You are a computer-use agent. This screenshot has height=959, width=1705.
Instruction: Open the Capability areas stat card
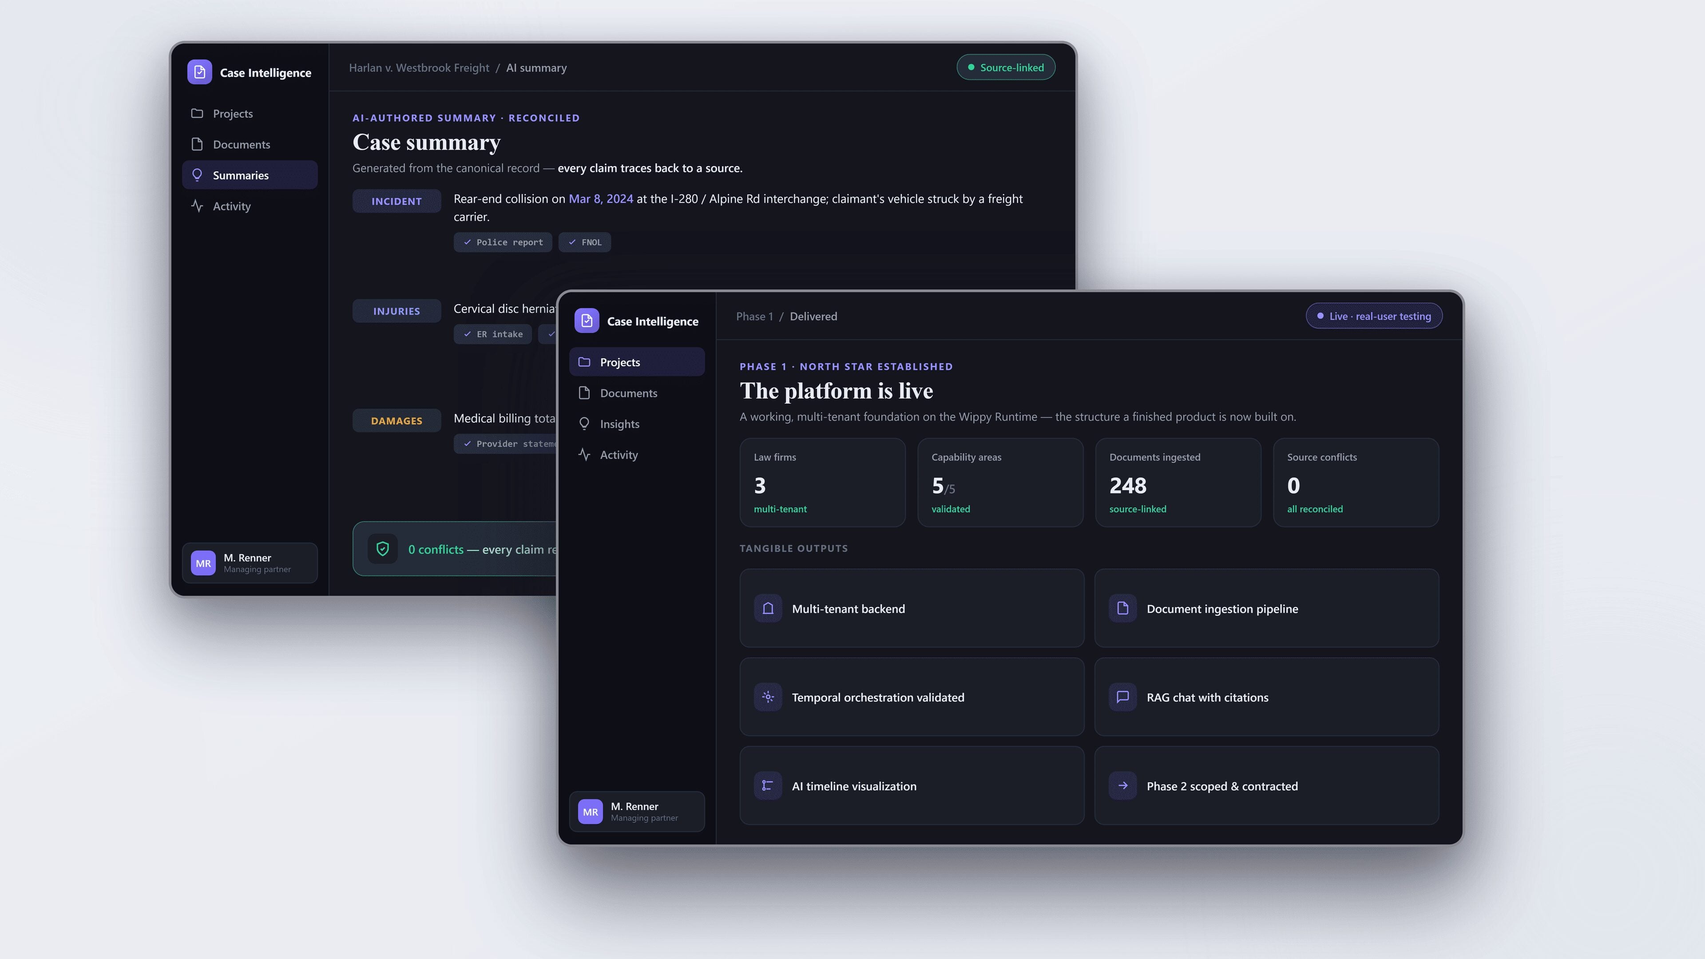[1000, 483]
